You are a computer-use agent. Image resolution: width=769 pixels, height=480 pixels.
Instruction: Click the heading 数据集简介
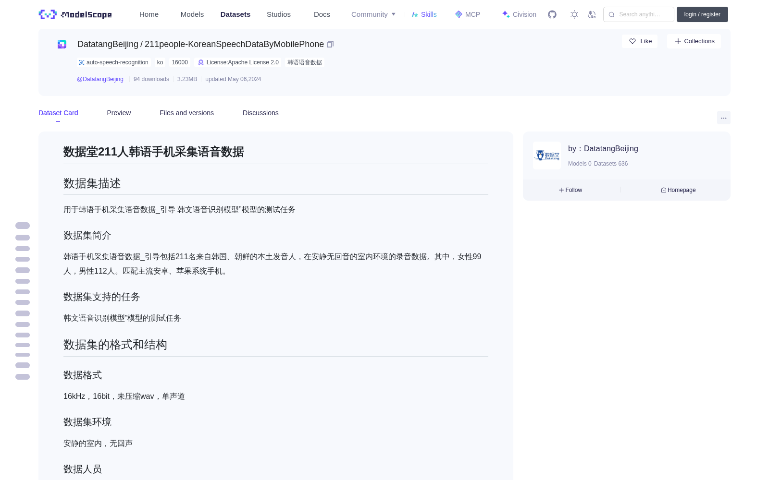click(x=87, y=235)
